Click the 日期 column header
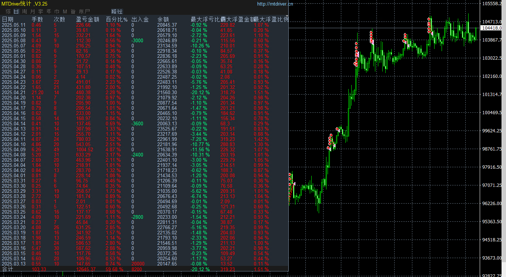The width and height of the screenshot is (506, 277). 8,19
